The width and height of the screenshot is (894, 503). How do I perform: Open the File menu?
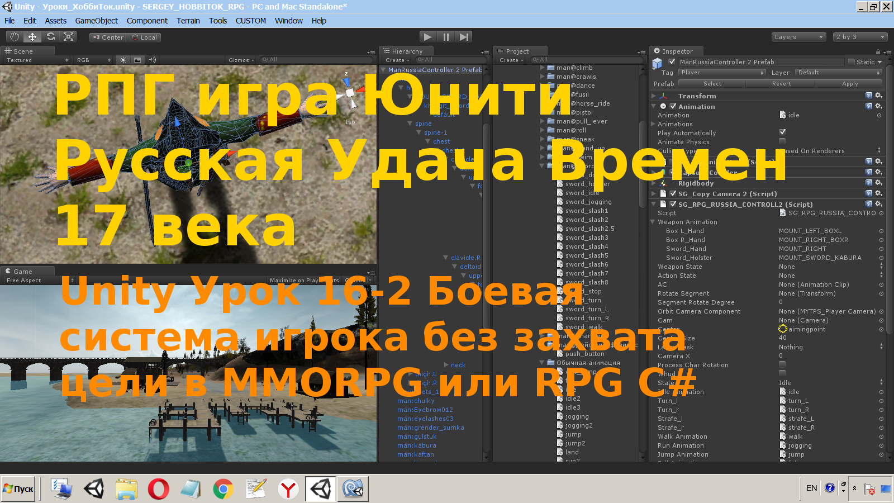[x=9, y=21]
